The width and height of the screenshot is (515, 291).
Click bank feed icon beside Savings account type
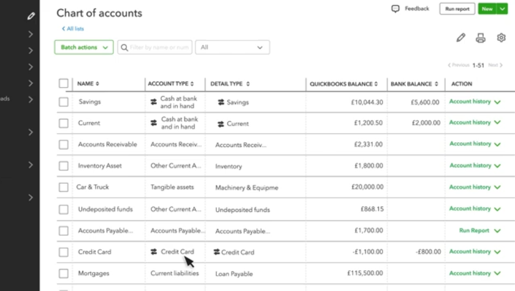point(154,102)
